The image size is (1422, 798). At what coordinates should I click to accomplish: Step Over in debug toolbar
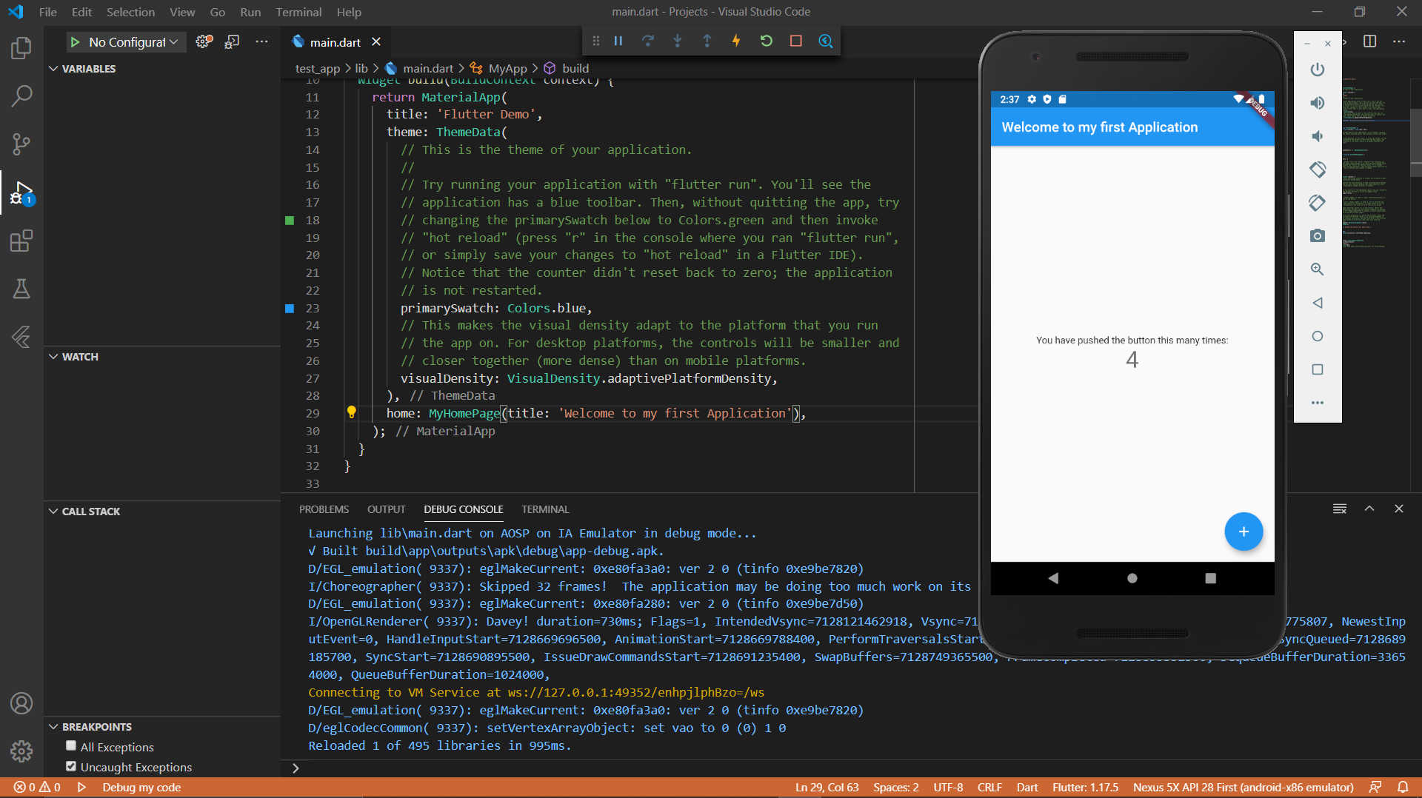648,41
